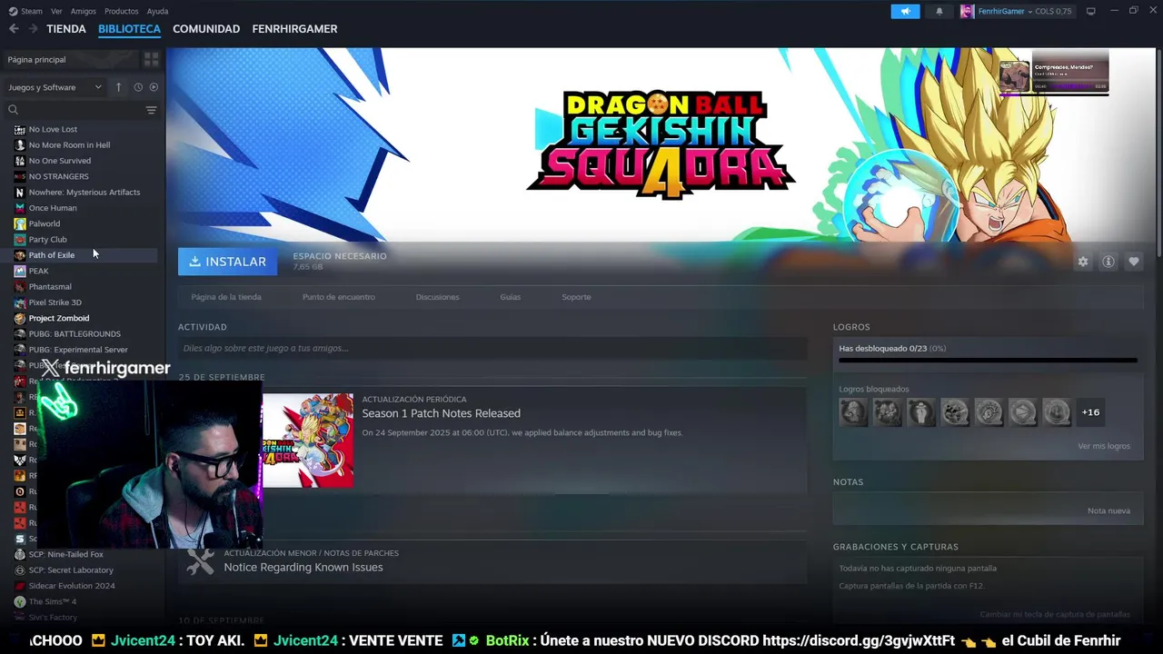The height and width of the screenshot is (654, 1163).
Task: Open Discusiones link
Action: [x=437, y=297]
